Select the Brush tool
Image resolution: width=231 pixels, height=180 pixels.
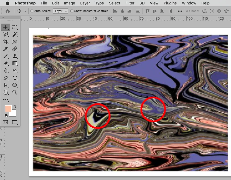(x=6, y=56)
